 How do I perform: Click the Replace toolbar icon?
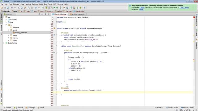[32, 8]
